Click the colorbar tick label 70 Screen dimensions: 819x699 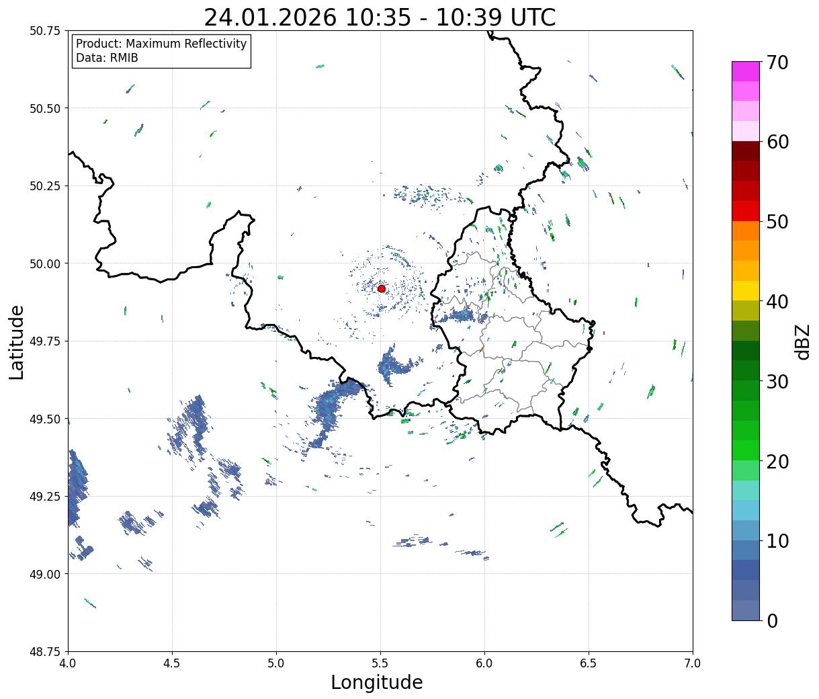777,63
